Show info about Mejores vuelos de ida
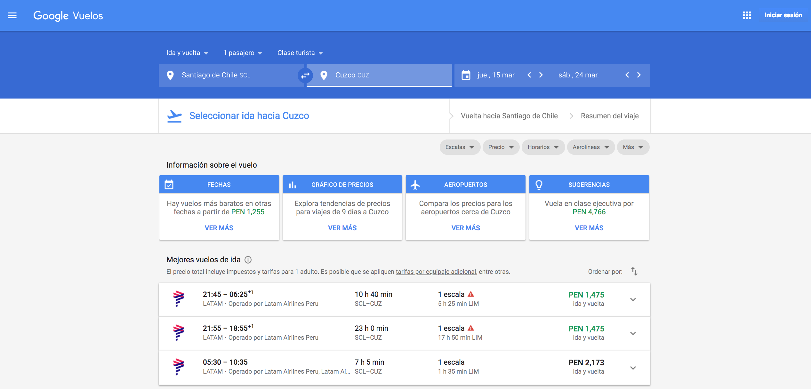Screen dimensions: 811x389 (x=248, y=260)
